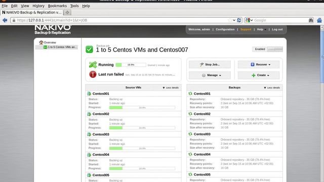324x182 pixels.
Task: Click the Firefox back arrow button
Action: click(x=5, y=20)
